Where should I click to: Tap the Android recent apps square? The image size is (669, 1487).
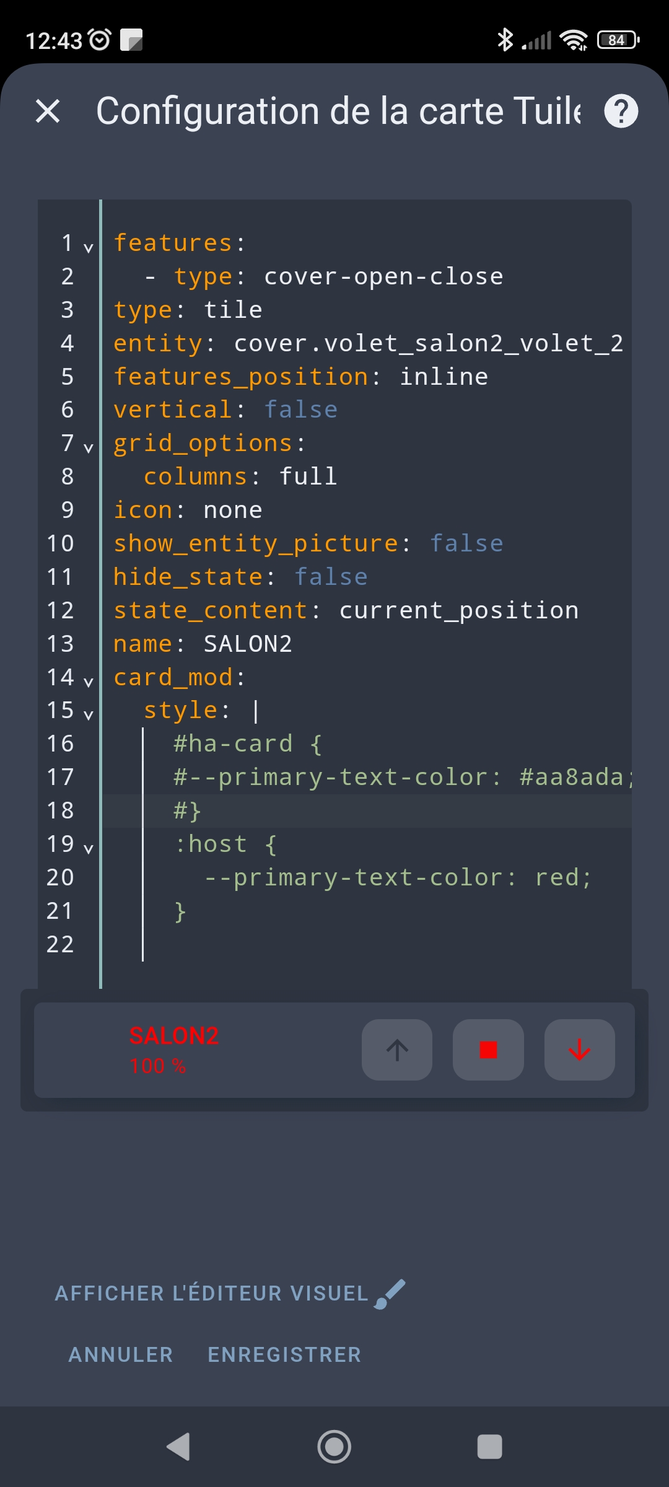pyautogui.click(x=489, y=1447)
